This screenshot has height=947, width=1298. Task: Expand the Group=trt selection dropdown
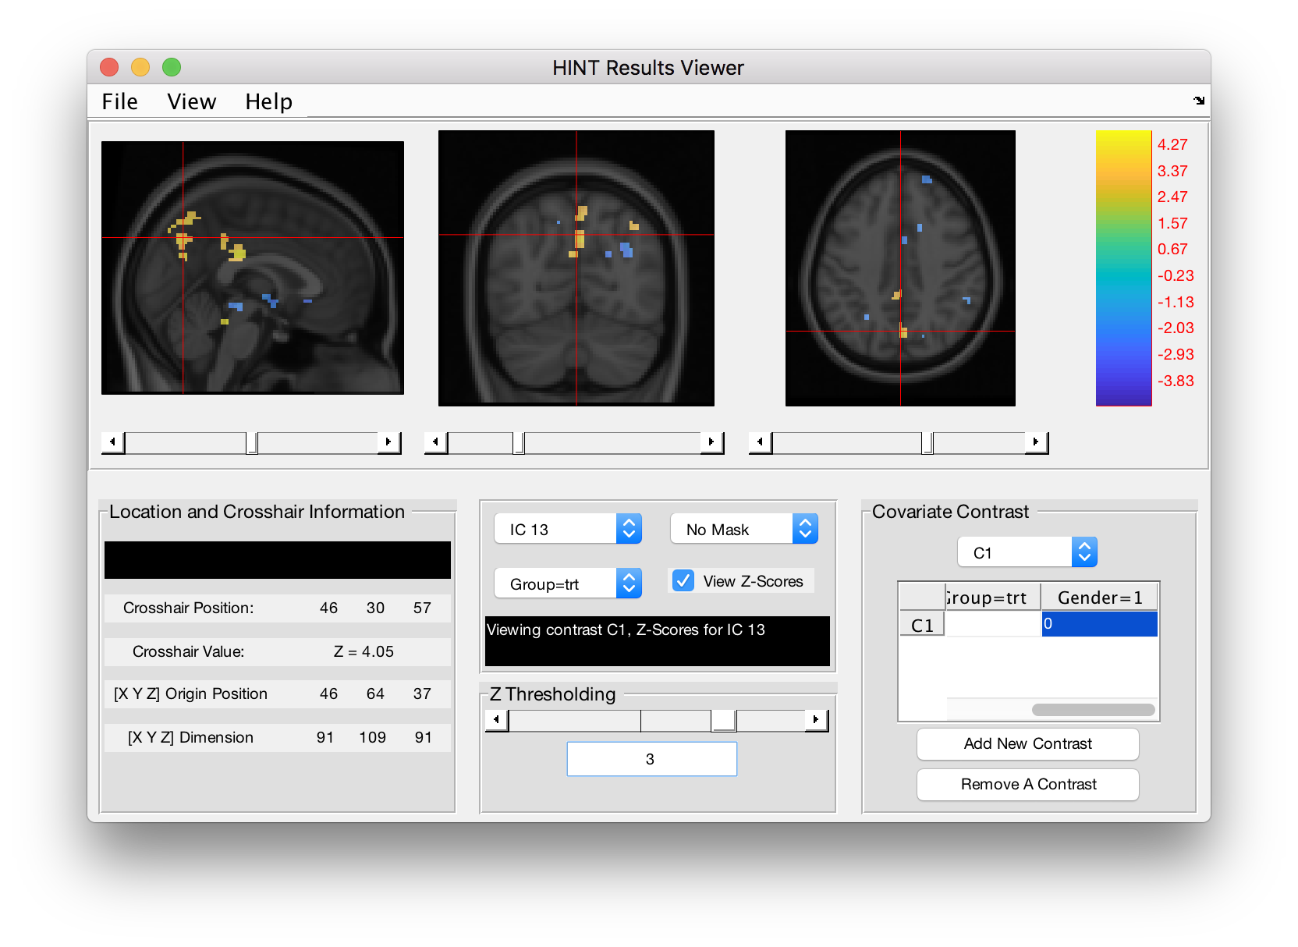tap(568, 584)
